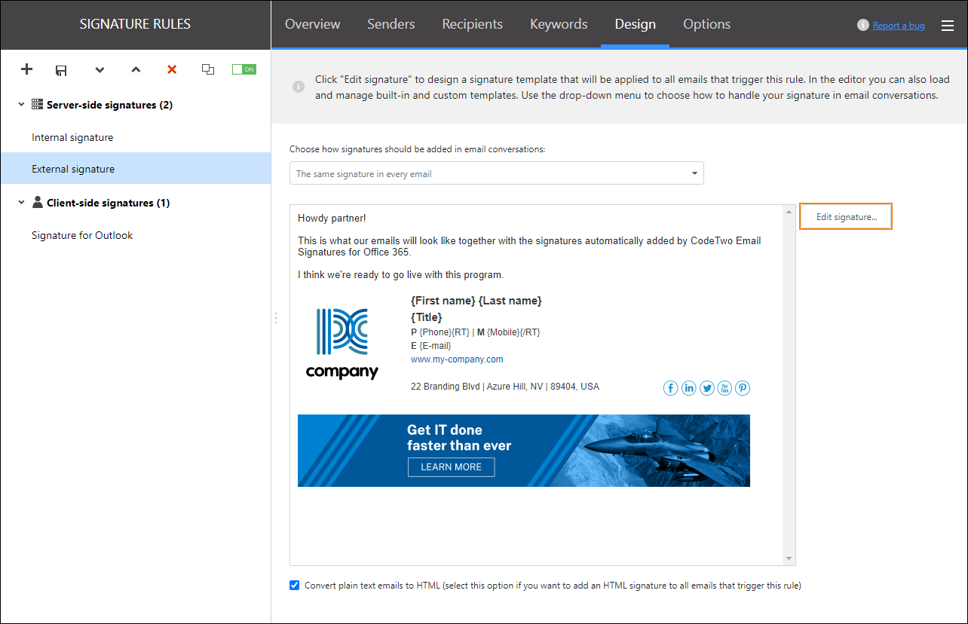The image size is (968, 624).
Task: Clone the selected rule
Action: point(208,69)
